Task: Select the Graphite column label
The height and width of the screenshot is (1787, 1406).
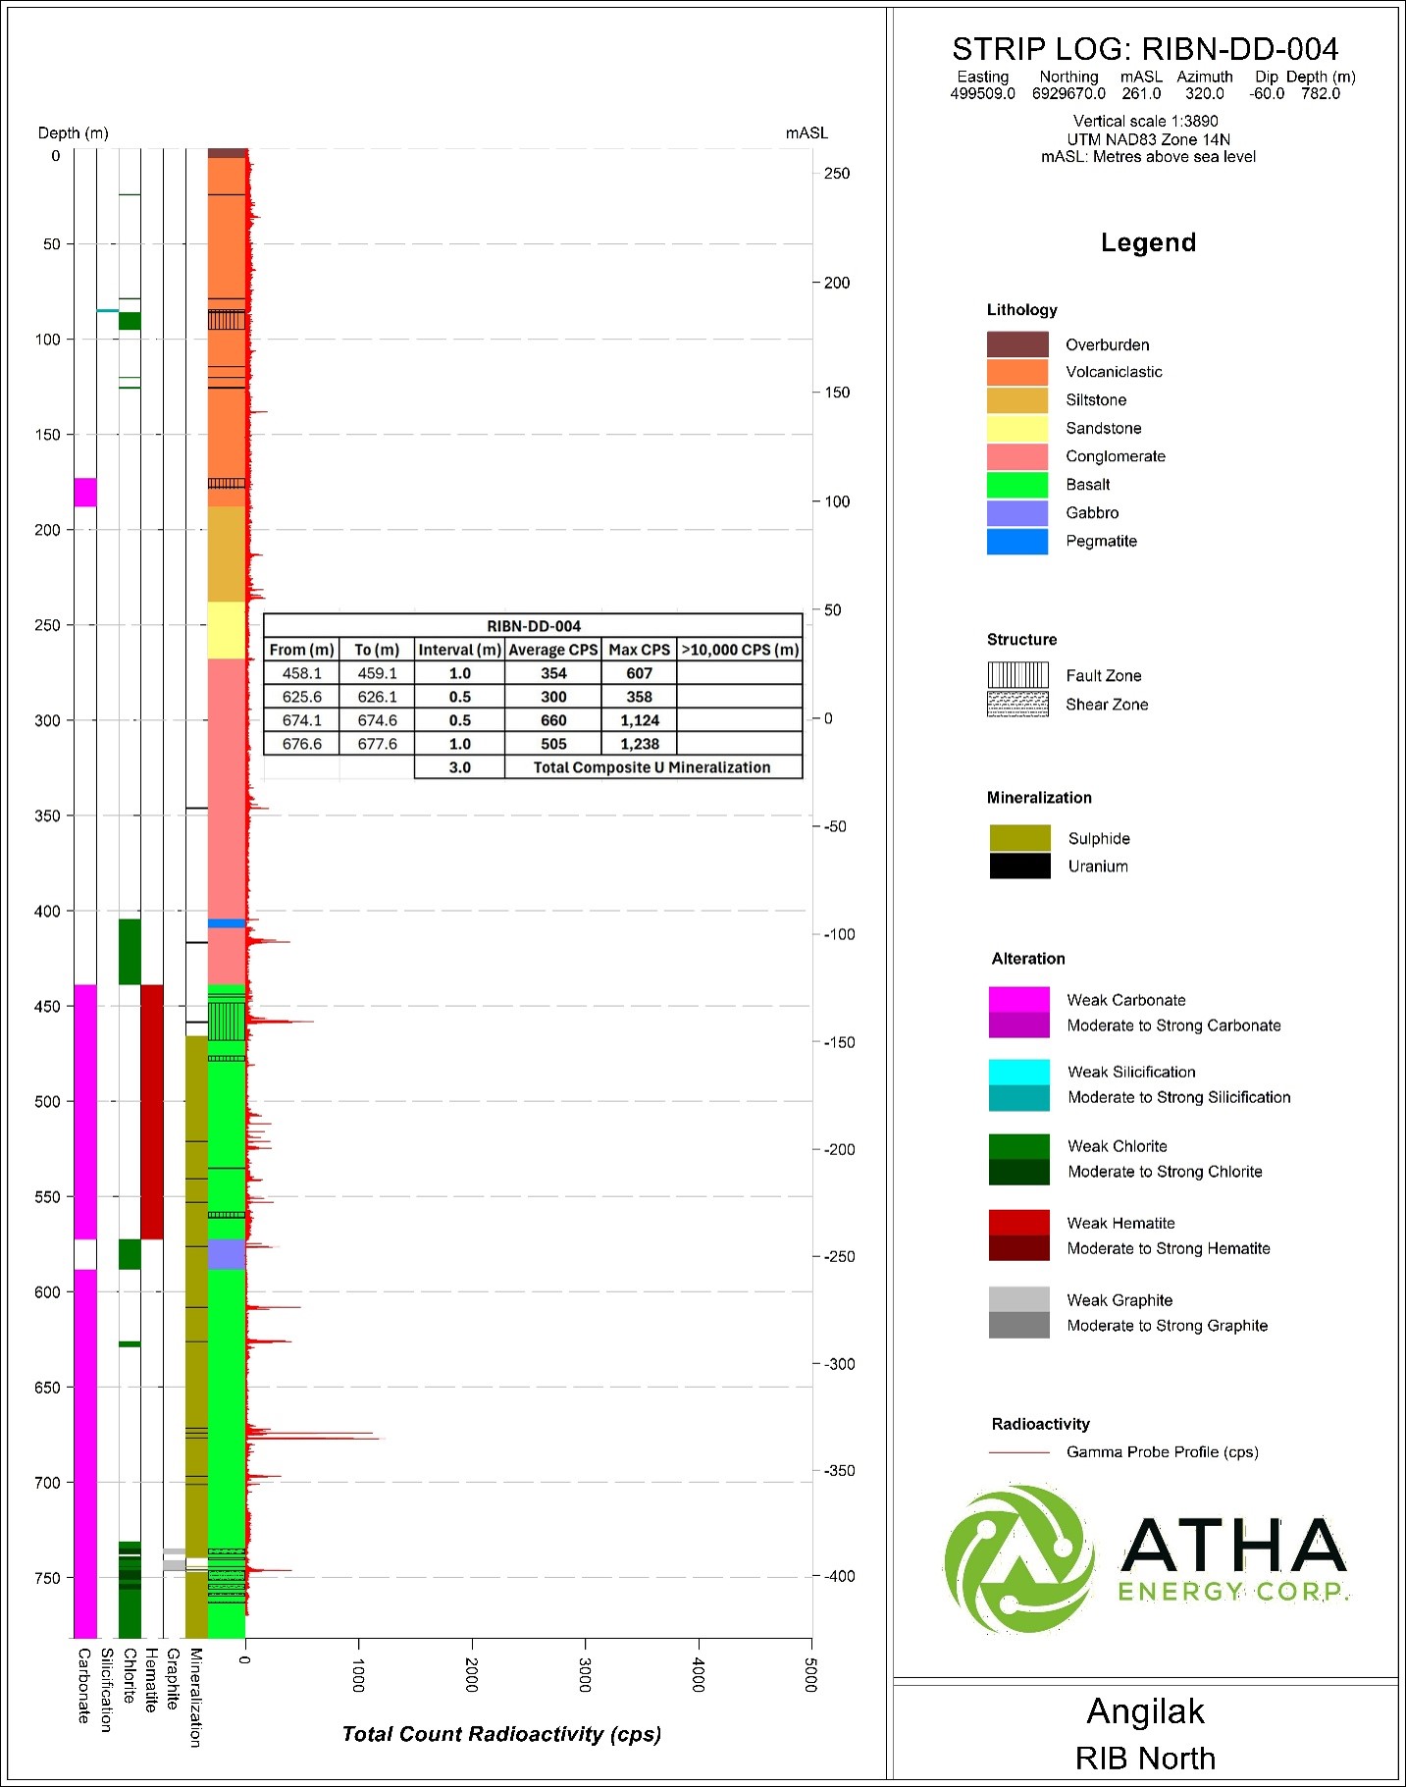Action: 173,1679
